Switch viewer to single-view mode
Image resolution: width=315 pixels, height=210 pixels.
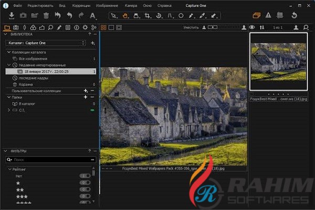tap(111, 27)
